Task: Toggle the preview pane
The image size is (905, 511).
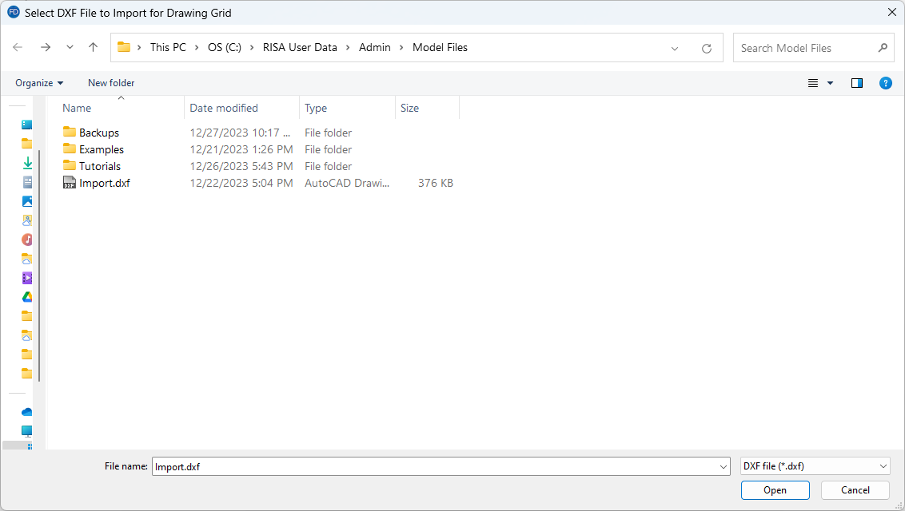Action: [x=857, y=83]
